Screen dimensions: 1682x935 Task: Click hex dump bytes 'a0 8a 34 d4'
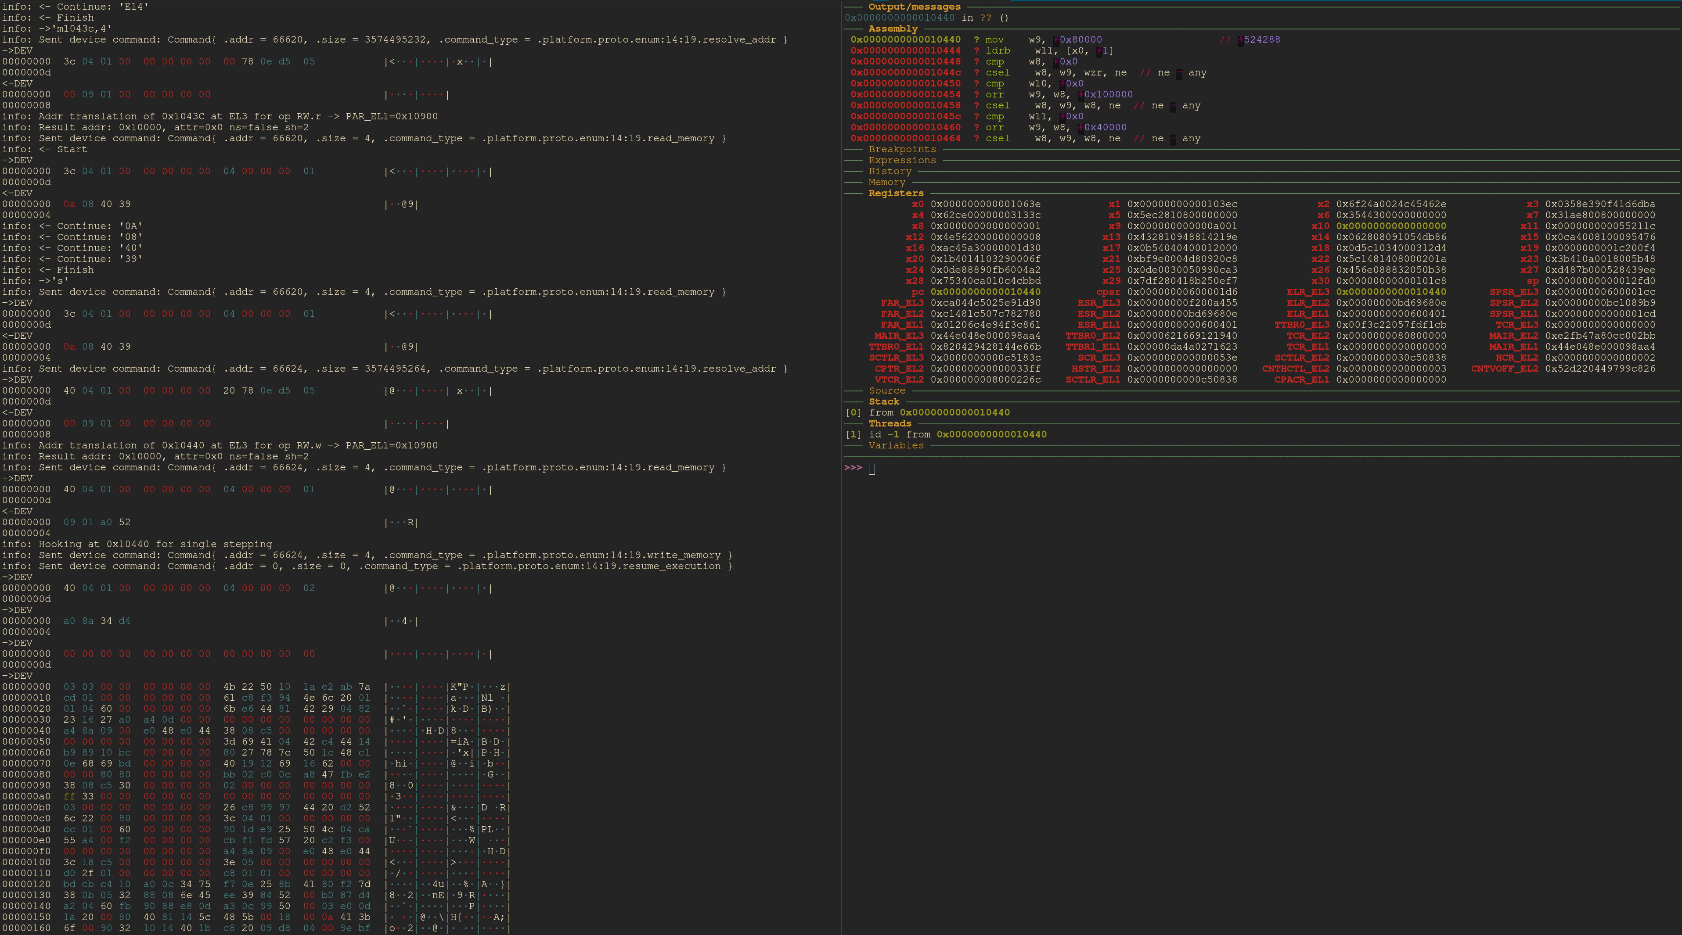click(x=97, y=621)
